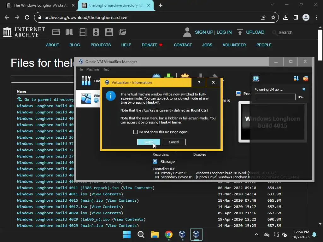The width and height of the screenshot is (323, 242).
Task: Open the Video film icon
Action: [x=83, y=32]
